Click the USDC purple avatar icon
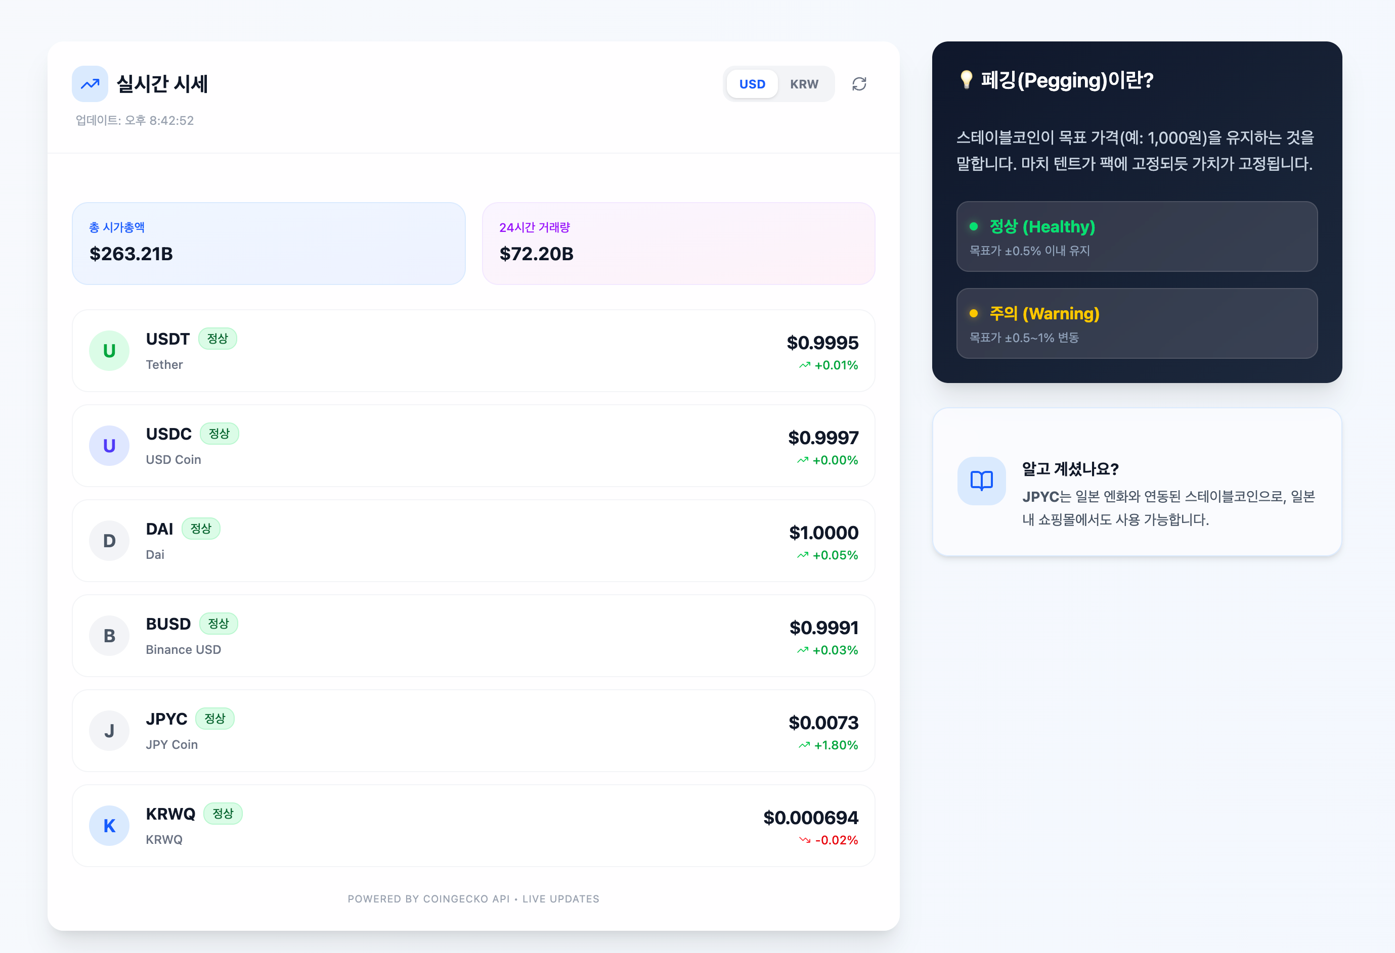The height and width of the screenshot is (953, 1395). [109, 446]
